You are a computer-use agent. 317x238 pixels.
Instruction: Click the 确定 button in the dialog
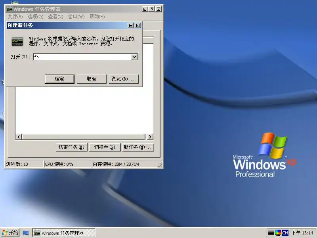pyautogui.click(x=59, y=79)
